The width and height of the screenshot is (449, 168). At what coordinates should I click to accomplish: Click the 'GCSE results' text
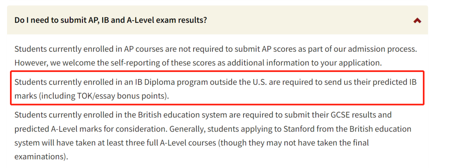[x=347, y=115]
